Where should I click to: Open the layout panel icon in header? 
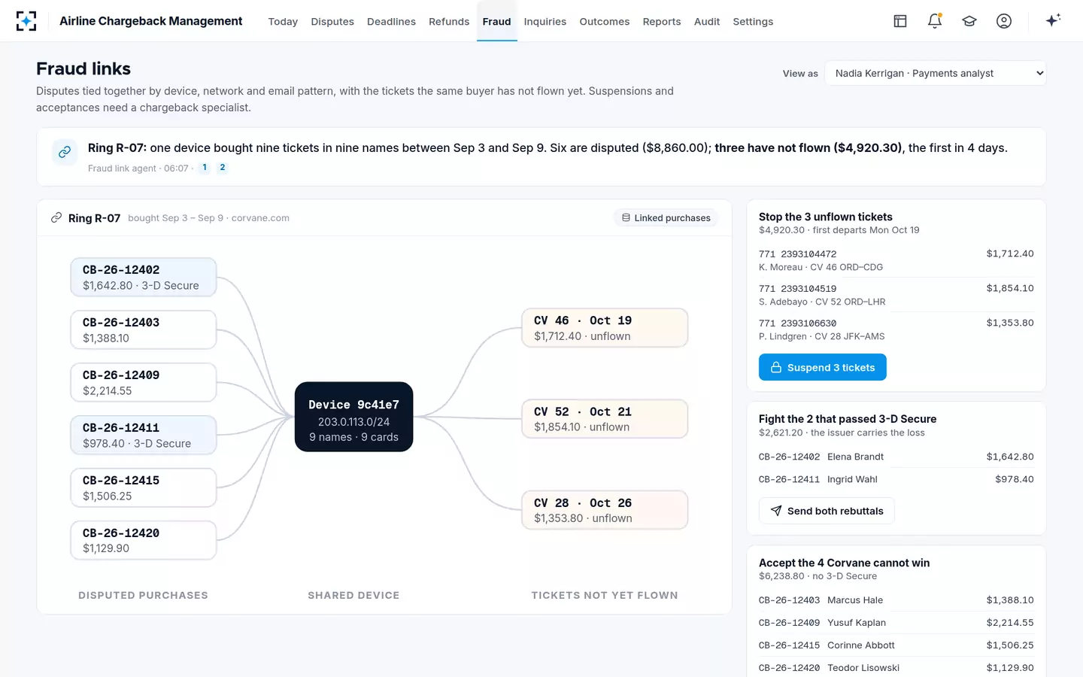click(x=900, y=21)
